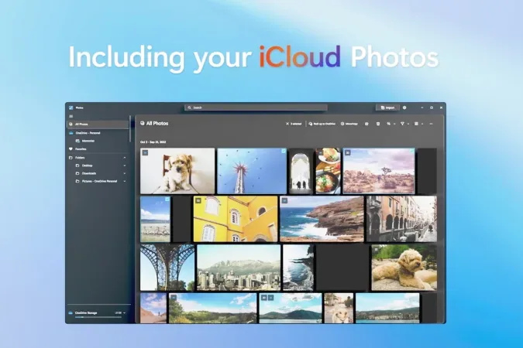The image size is (523, 348).
Task: Open the food bowls photo
Action: pos(328,171)
